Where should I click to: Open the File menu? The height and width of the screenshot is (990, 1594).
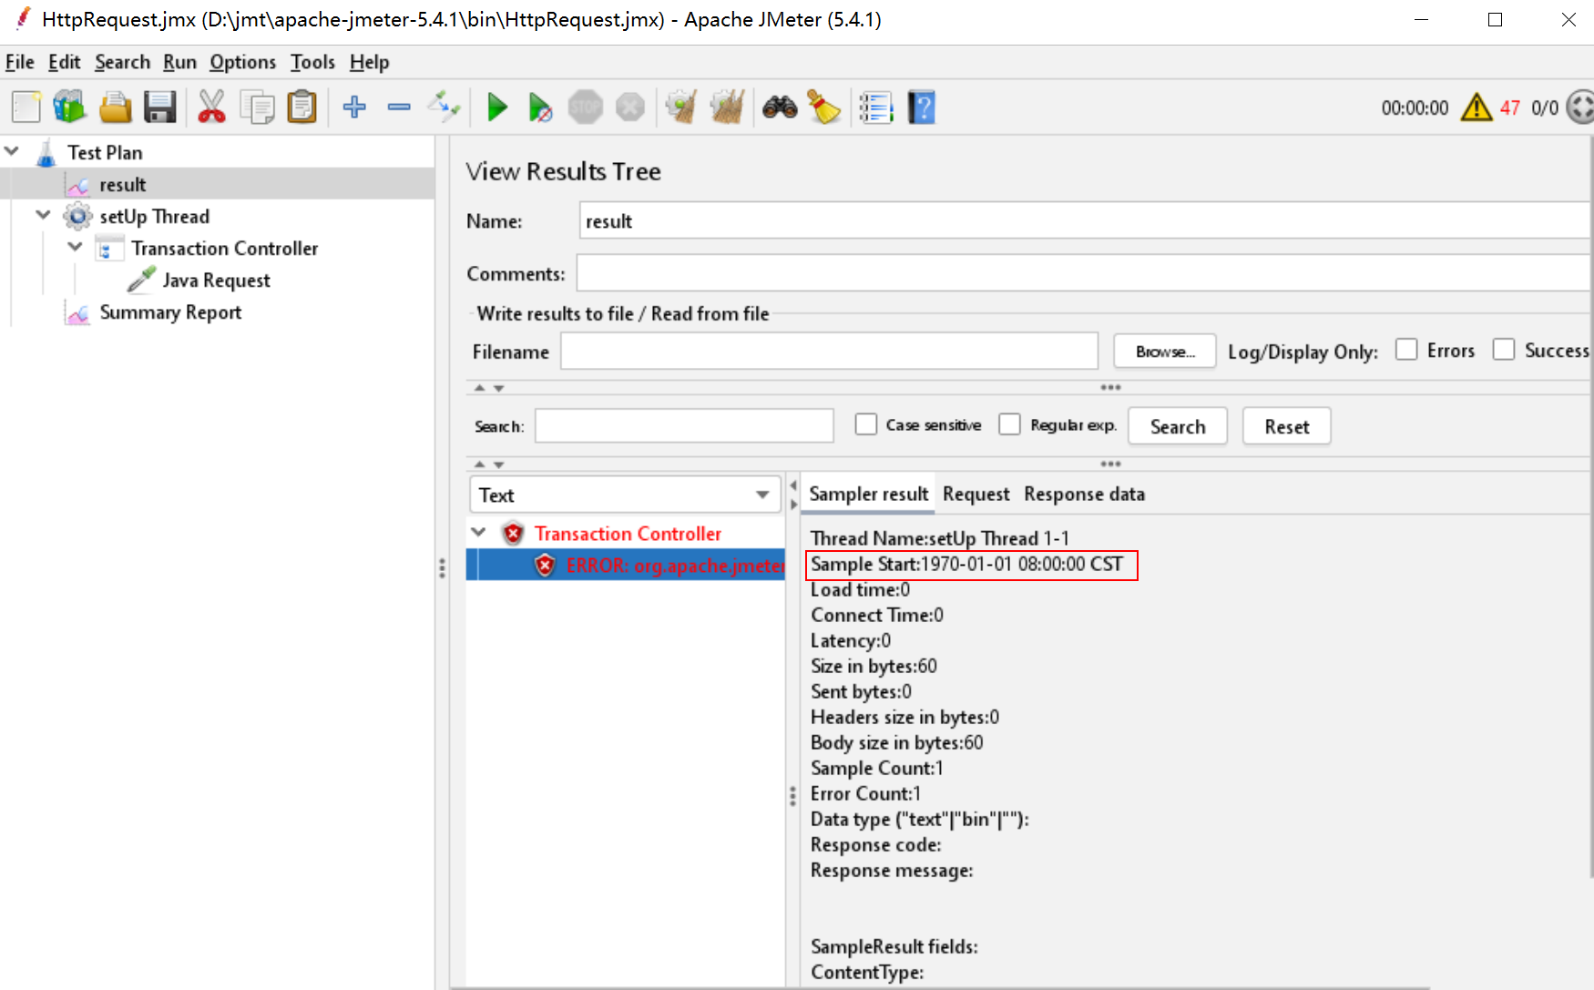click(x=19, y=62)
